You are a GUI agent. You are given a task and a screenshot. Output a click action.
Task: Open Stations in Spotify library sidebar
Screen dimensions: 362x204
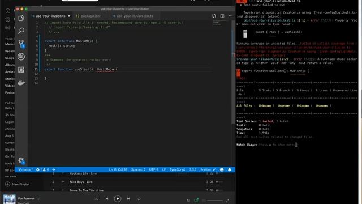tap(10, 79)
